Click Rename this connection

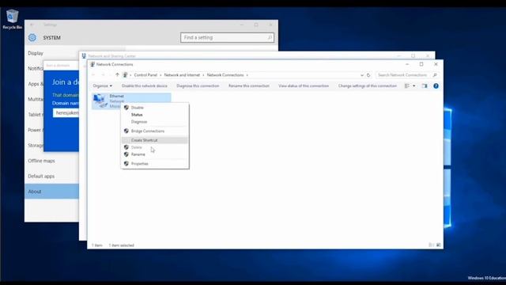pyautogui.click(x=249, y=86)
